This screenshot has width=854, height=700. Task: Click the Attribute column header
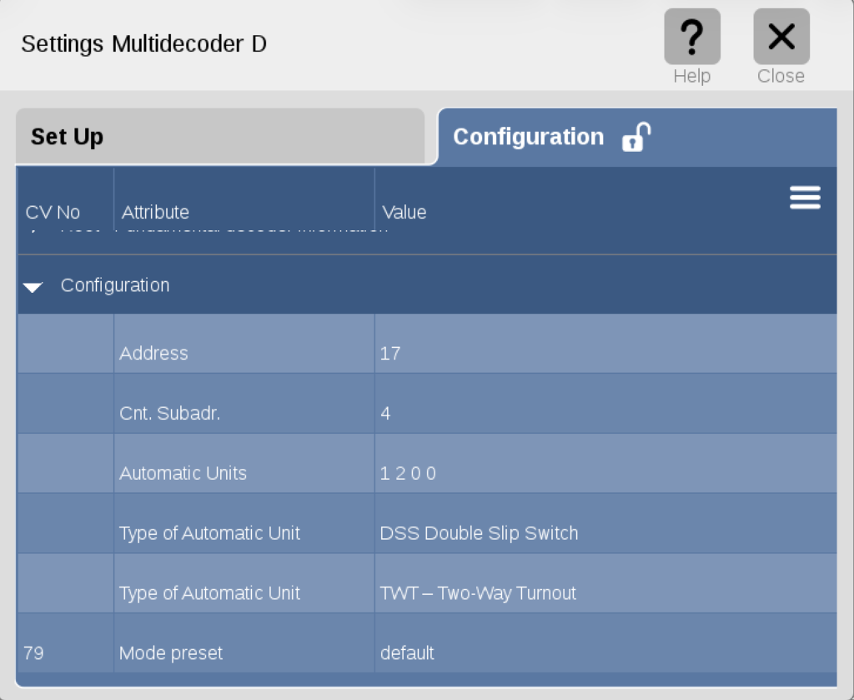click(155, 212)
